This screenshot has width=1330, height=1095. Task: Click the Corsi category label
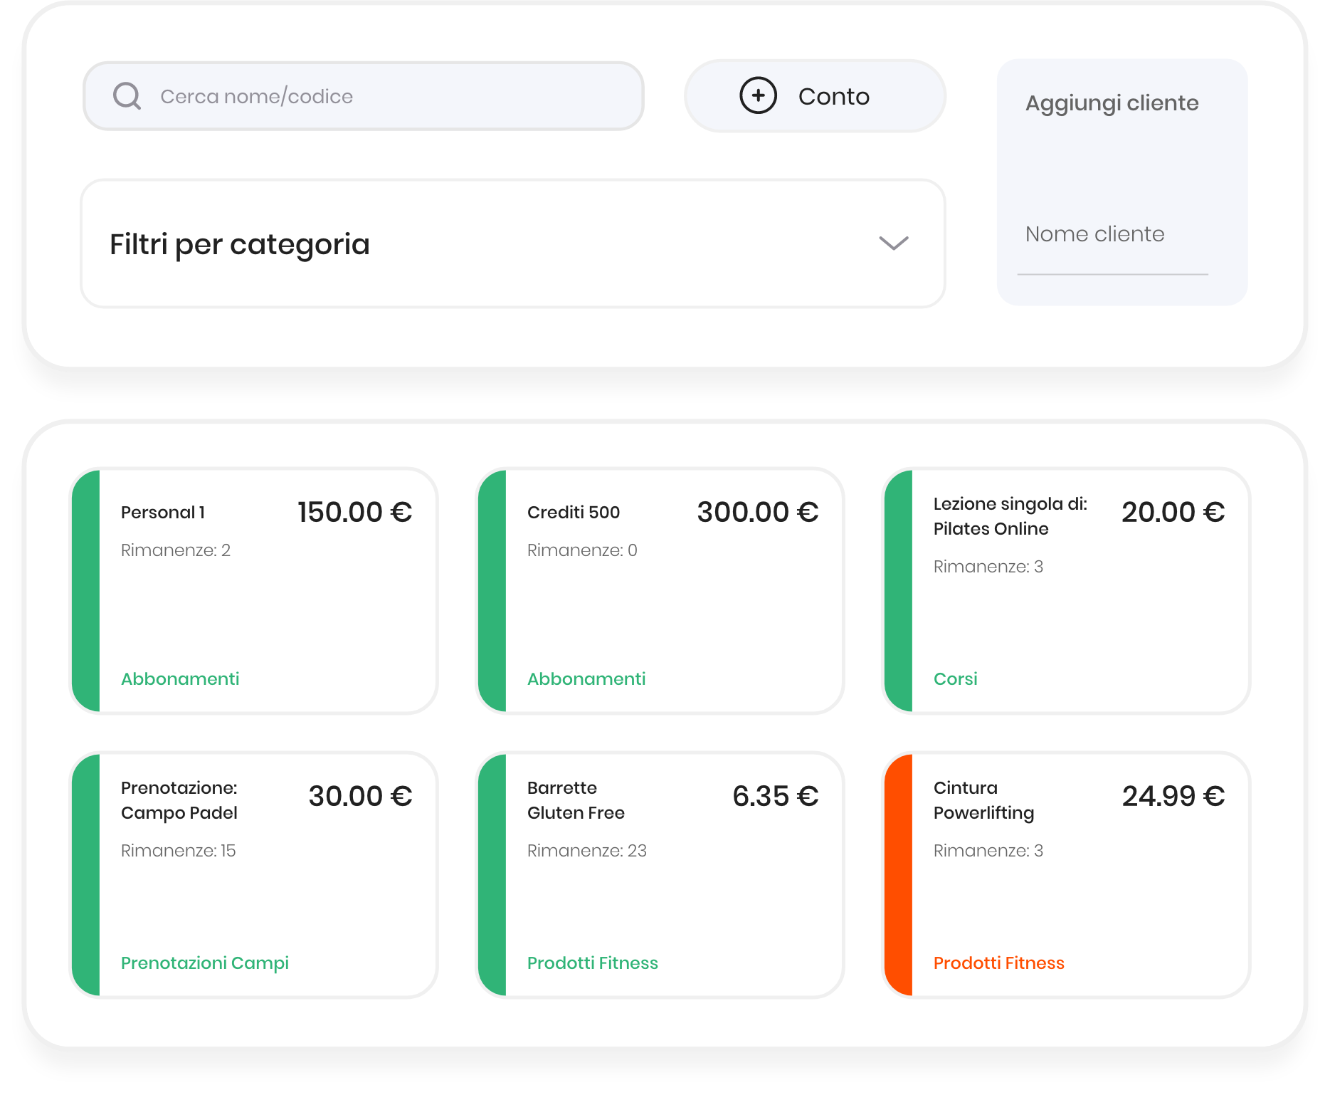point(955,679)
